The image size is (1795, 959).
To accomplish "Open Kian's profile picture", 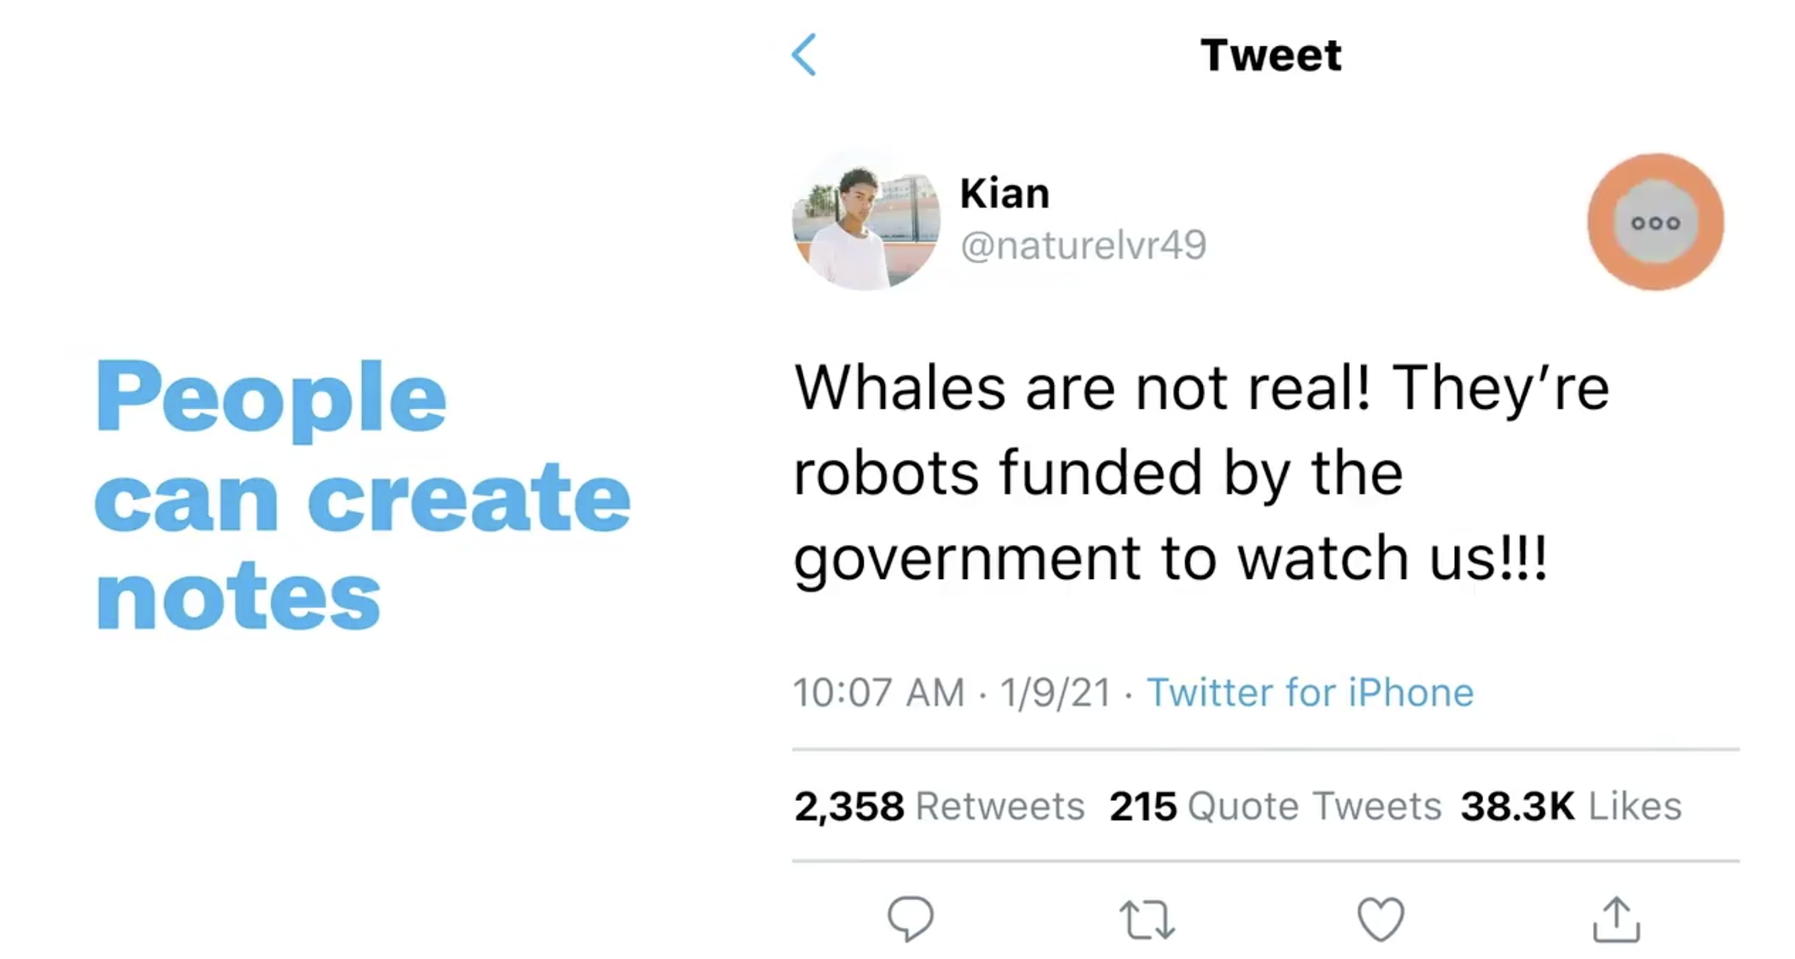I will tap(866, 221).
